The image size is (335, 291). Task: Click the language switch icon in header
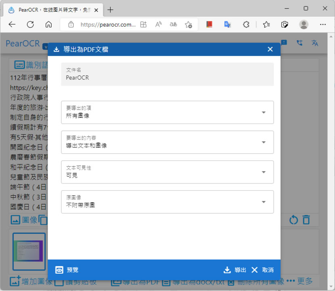pyautogui.click(x=315, y=43)
